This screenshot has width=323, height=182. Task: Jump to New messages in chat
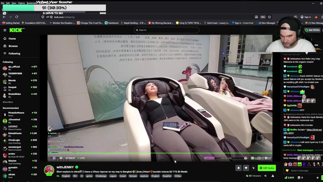[305, 150]
